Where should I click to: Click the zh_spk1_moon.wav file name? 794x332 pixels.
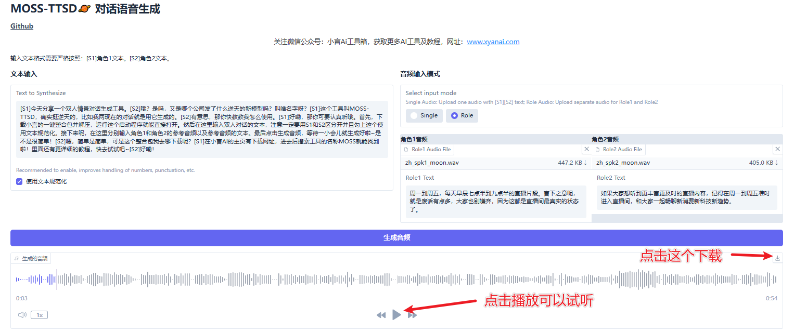(432, 163)
